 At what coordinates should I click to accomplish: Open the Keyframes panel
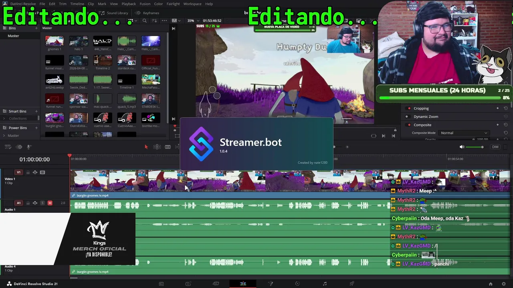[x=147, y=13]
